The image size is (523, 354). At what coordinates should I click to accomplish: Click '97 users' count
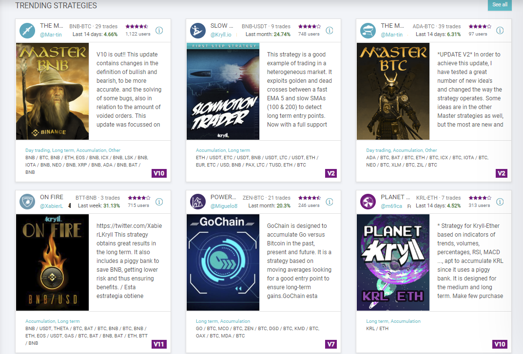478,34
